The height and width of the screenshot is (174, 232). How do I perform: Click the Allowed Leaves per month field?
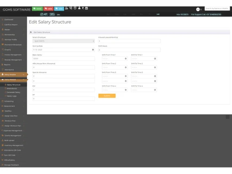click(x=129, y=41)
